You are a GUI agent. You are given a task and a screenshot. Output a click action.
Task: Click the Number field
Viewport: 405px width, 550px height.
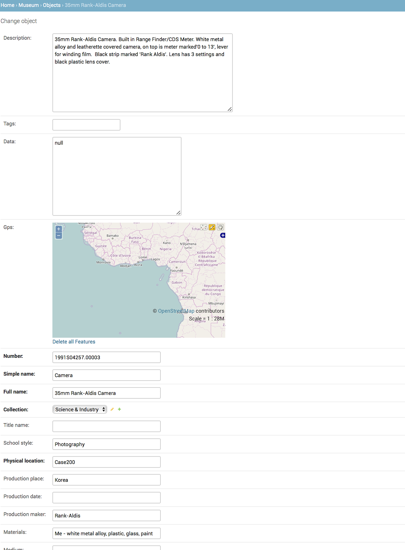click(106, 357)
